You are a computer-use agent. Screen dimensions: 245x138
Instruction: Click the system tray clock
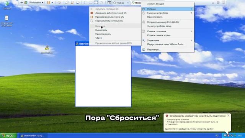point(240,135)
